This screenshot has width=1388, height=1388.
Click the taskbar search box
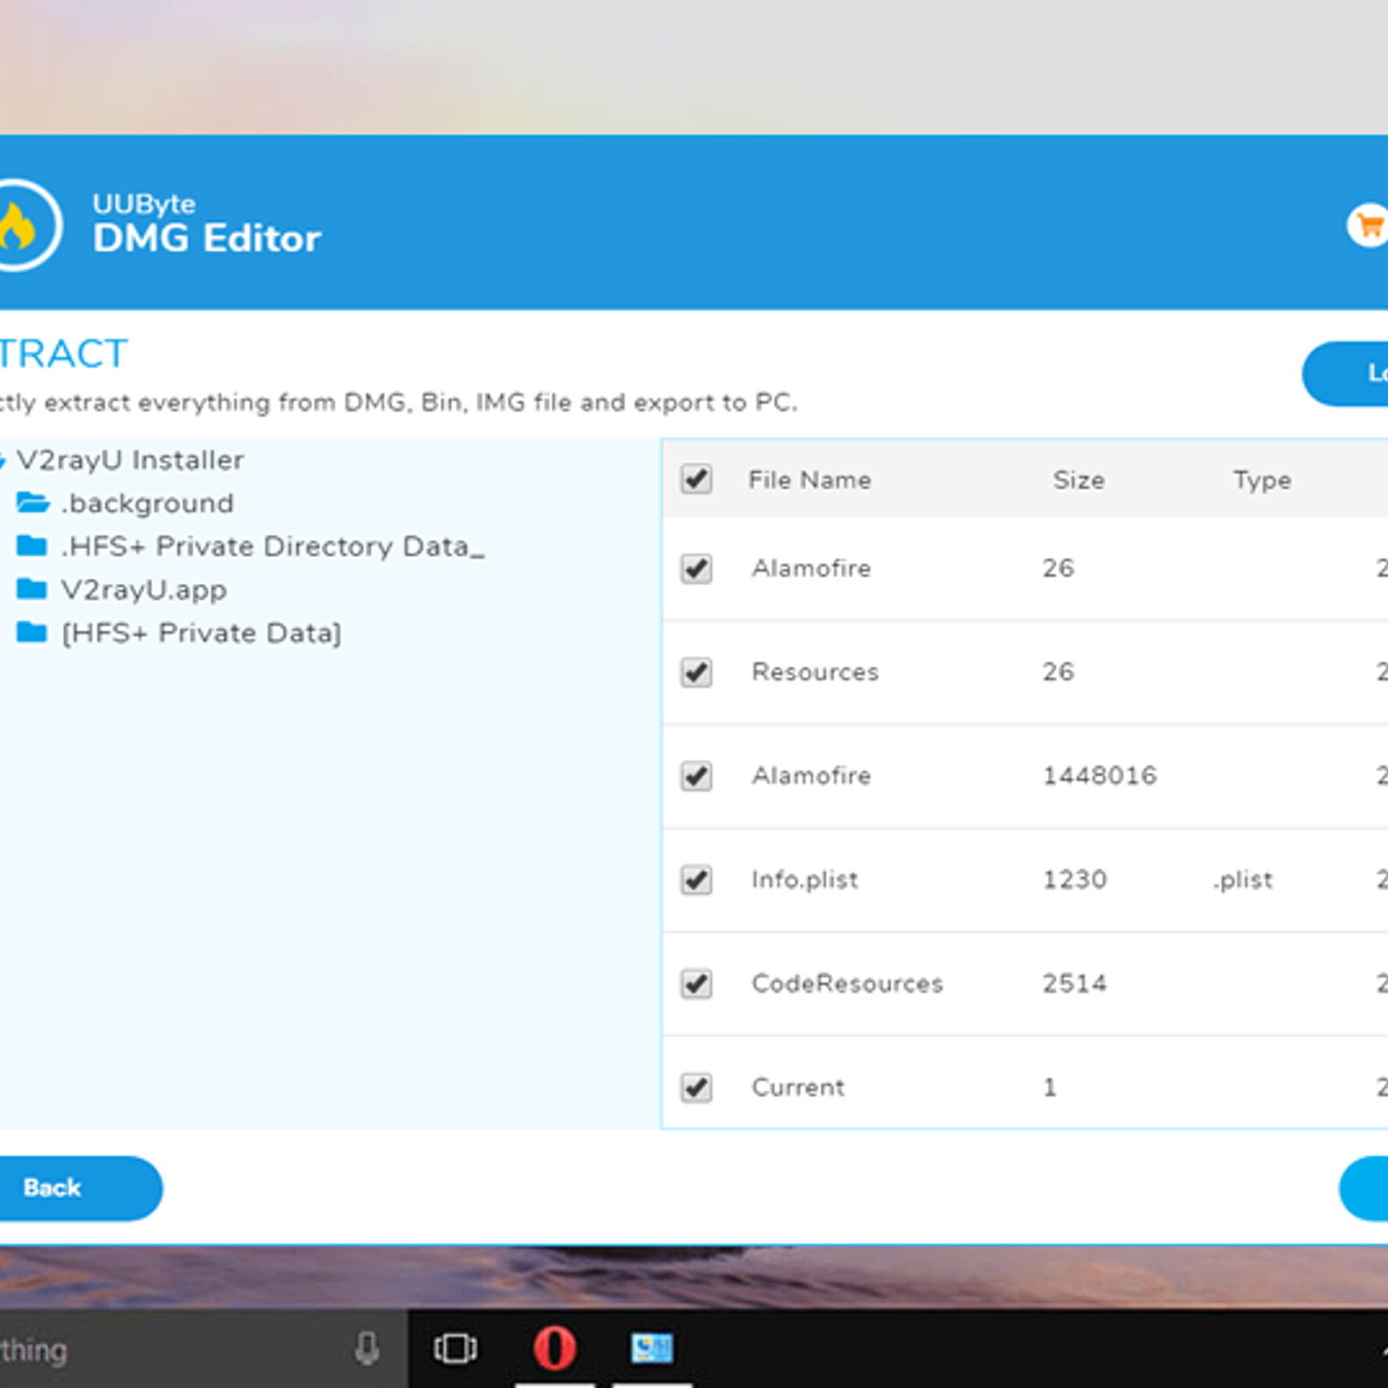pyautogui.click(x=204, y=1349)
